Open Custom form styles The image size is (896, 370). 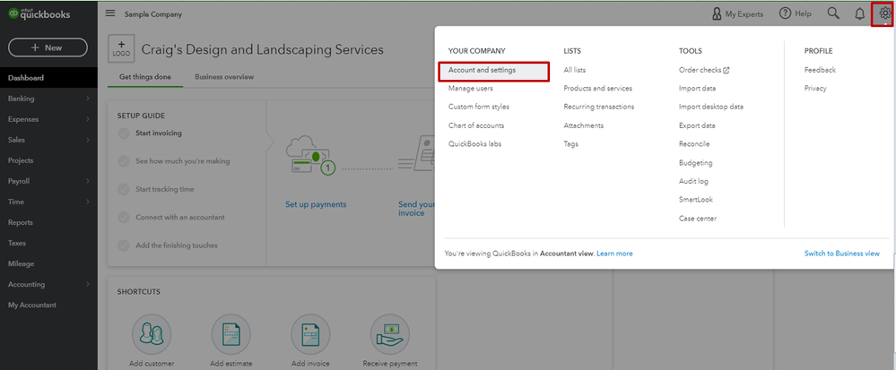[x=478, y=107]
